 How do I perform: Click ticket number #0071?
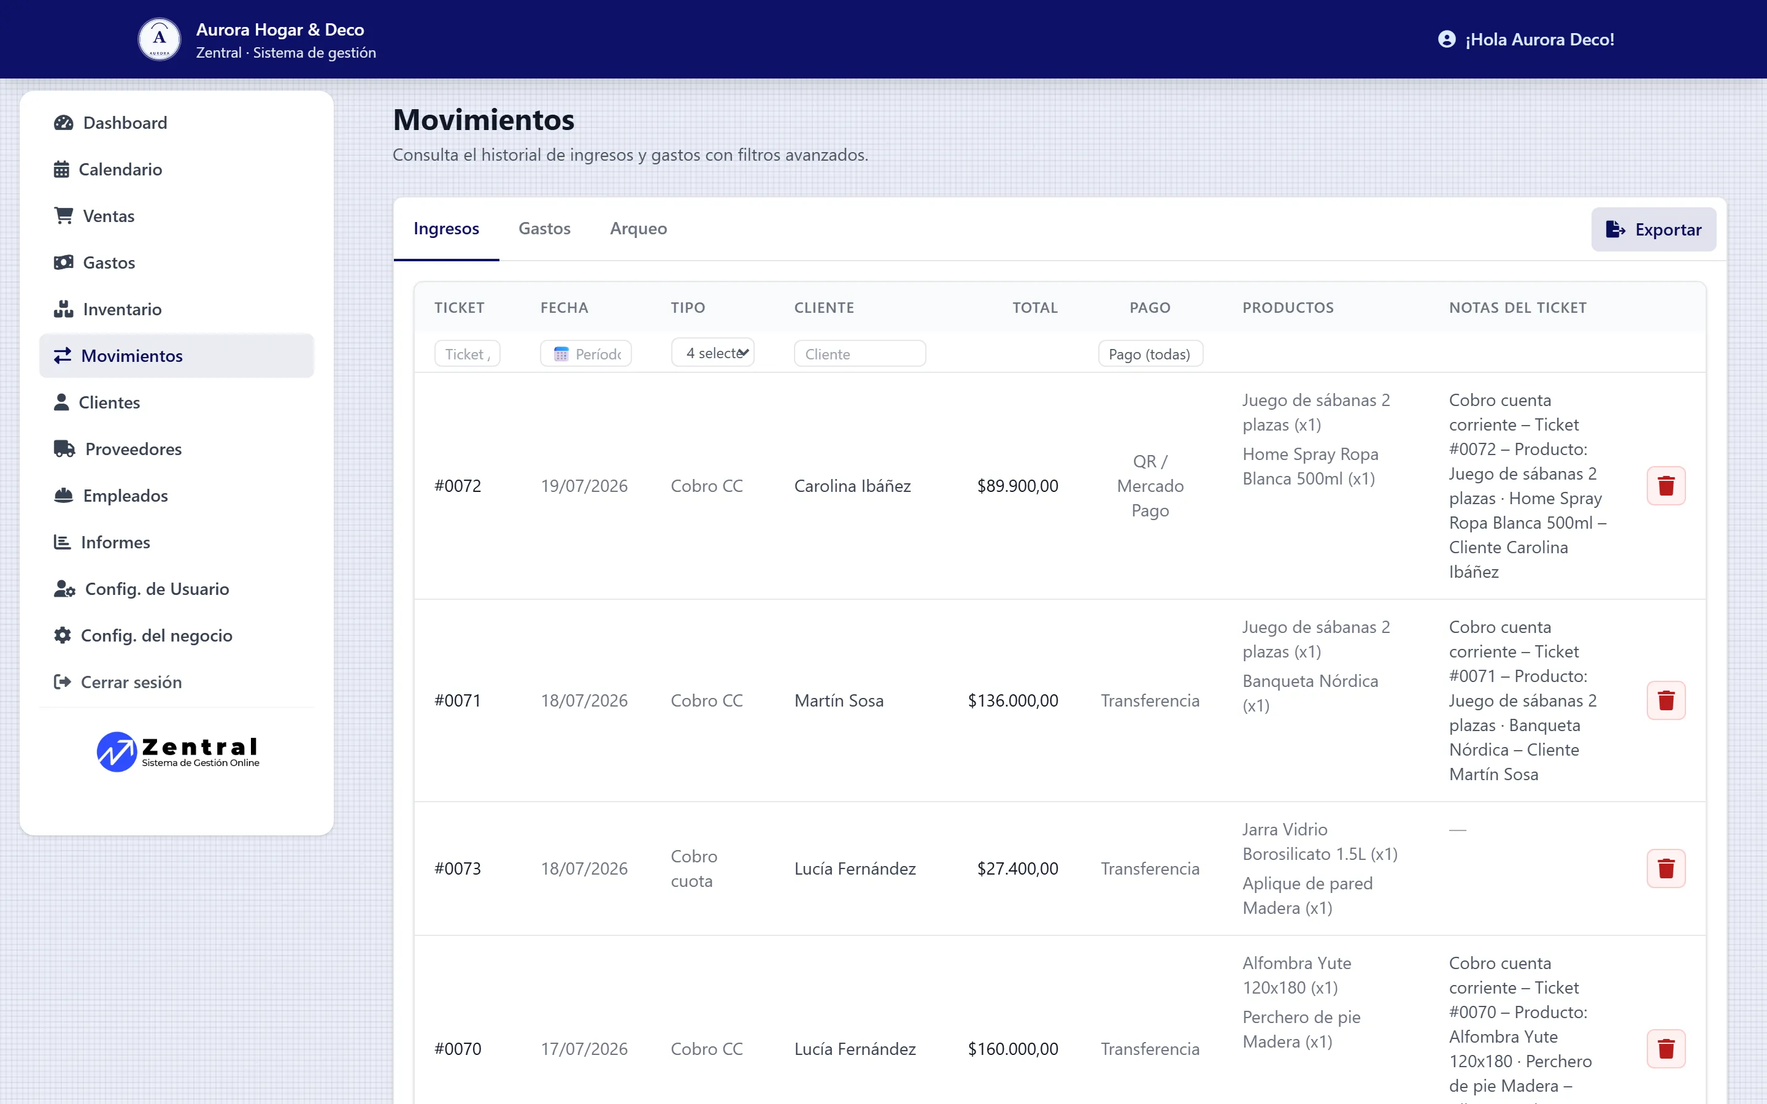click(458, 700)
